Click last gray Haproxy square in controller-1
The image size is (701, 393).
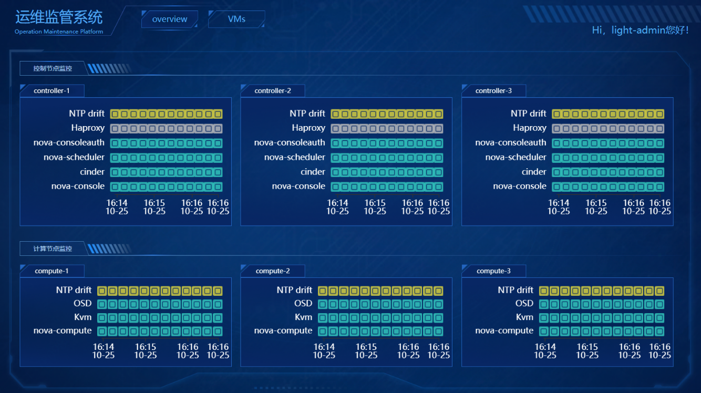[x=218, y=129]
